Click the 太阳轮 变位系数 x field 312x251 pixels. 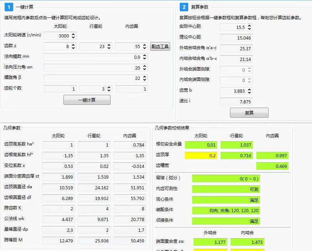click(58, 166)
